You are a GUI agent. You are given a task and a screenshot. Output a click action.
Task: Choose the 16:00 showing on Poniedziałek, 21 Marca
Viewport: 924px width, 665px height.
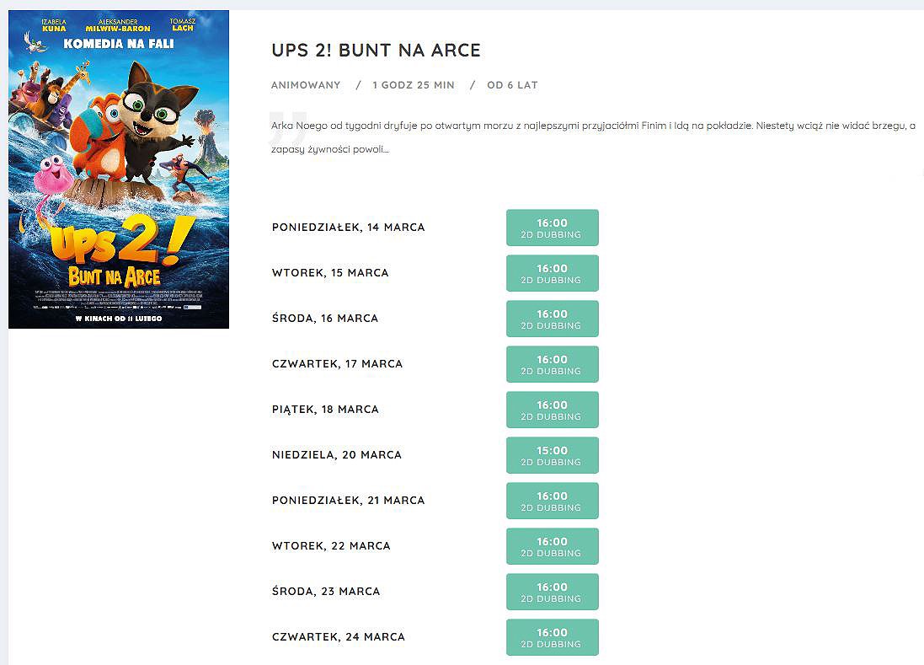pos(553,501)
